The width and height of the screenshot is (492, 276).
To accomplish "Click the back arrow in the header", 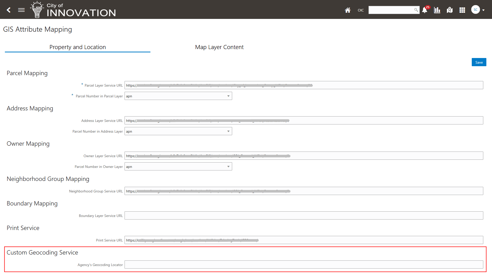I will pos(8,10).
